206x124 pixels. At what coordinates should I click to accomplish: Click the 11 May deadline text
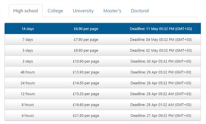click(x=161, y=29)
